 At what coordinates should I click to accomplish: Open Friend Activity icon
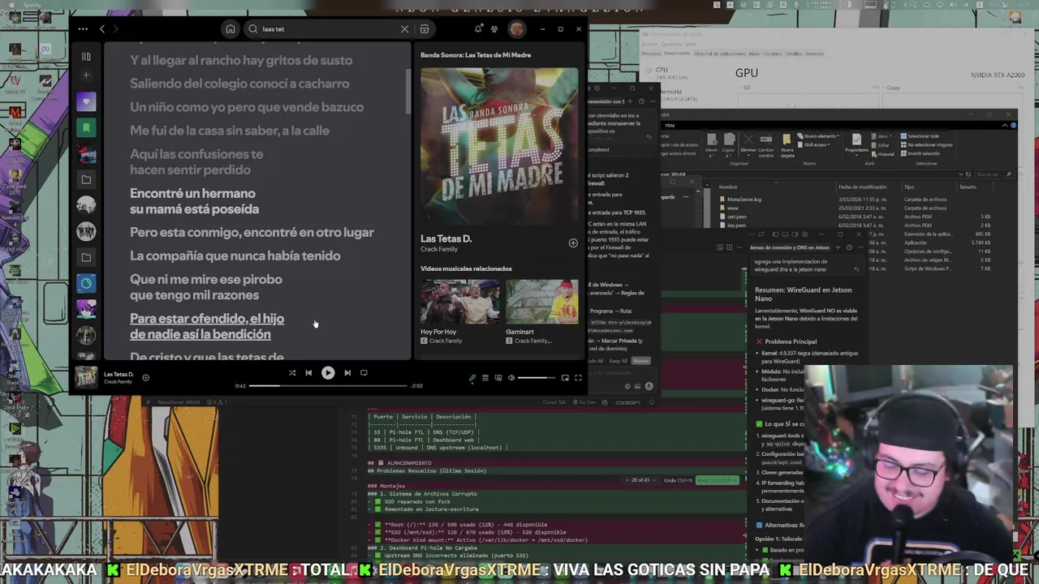point(494,29)
